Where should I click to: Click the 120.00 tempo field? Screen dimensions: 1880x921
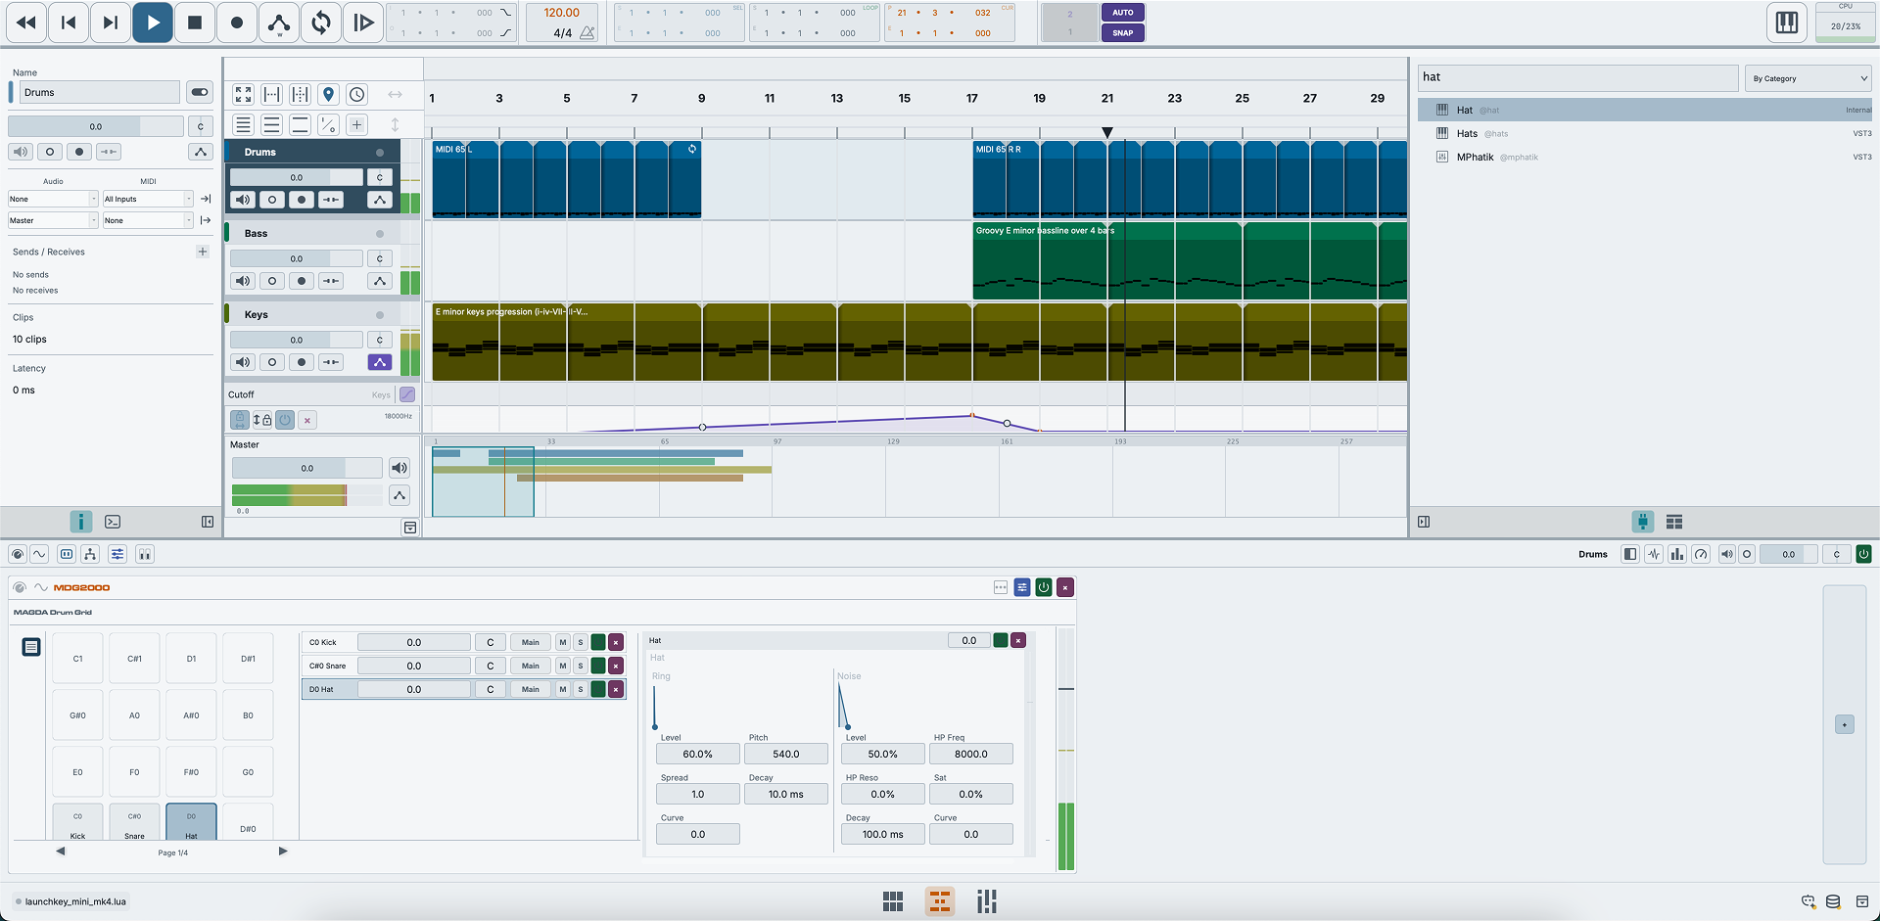click(x=562, y=13)
